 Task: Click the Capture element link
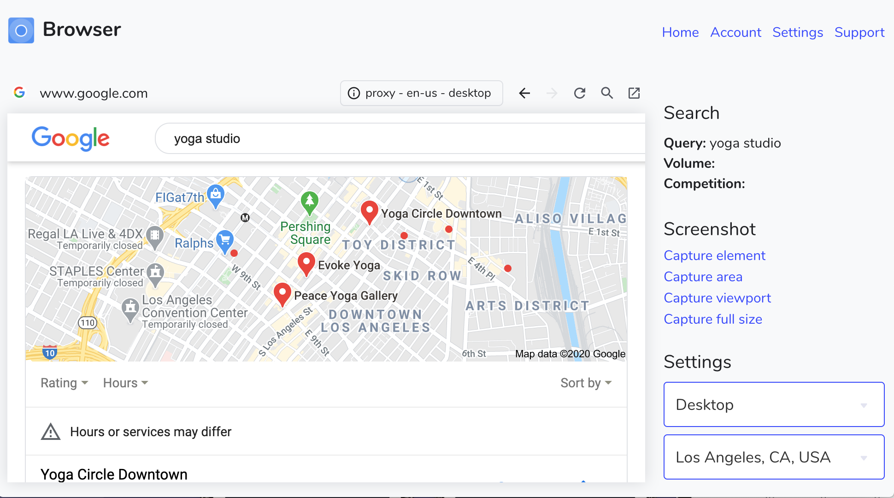pyautogui.click(x=714, y=255)
